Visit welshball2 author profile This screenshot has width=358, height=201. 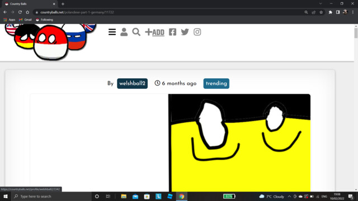click(132, 83)
